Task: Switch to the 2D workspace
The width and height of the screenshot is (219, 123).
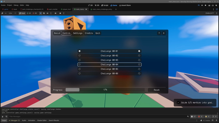Action: (x=90, y=5)
